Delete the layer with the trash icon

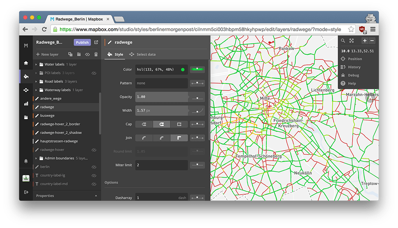(x=96, y=54)
